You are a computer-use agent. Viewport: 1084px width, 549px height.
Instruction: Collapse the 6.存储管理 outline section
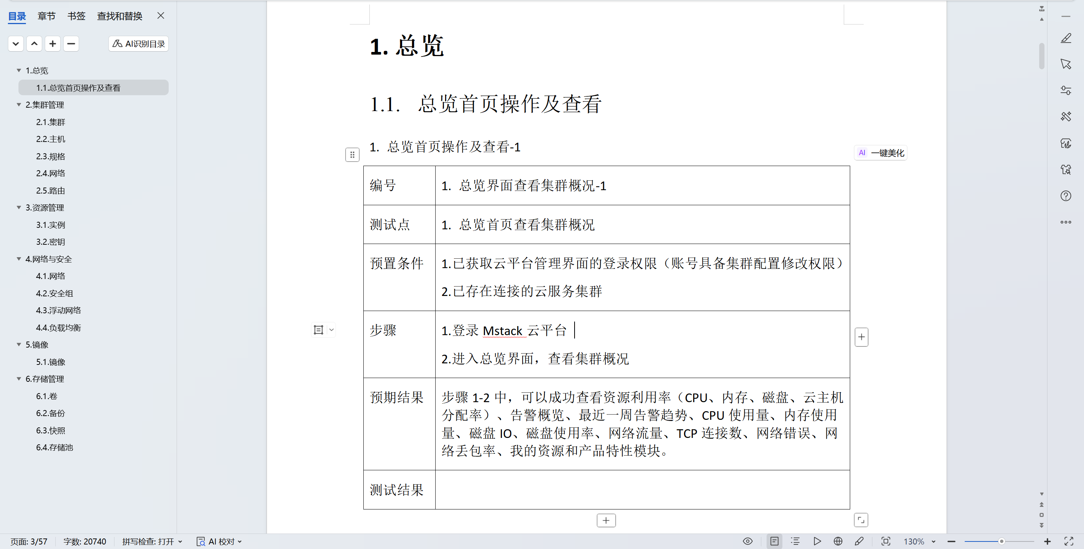click(x=19, y=379)
